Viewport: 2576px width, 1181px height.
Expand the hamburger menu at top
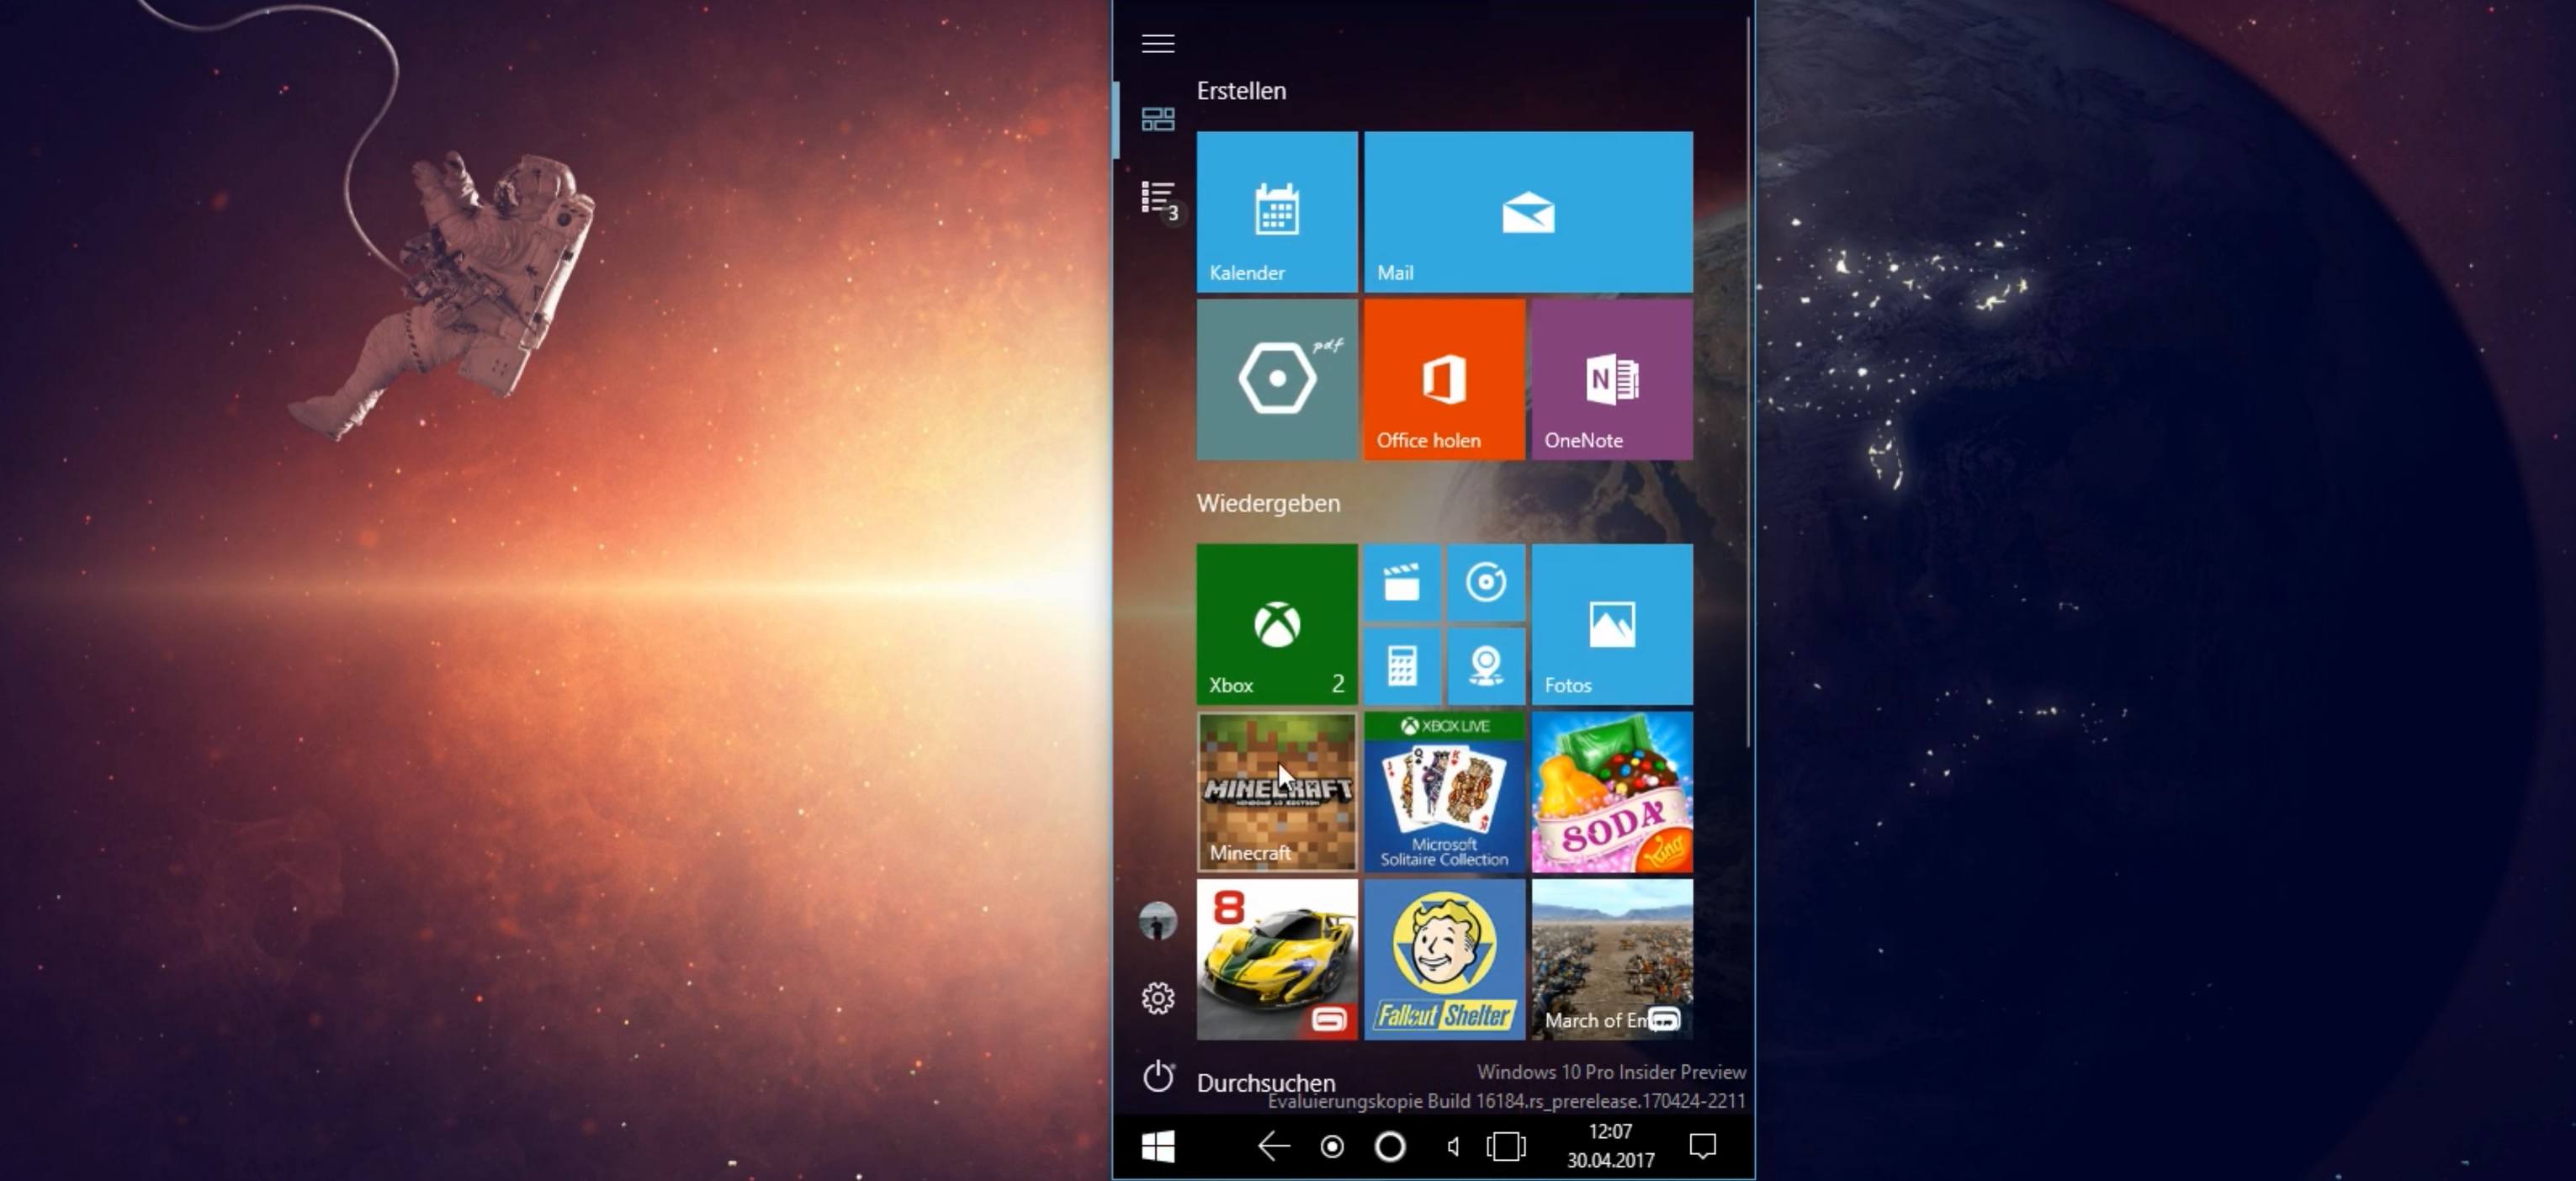coord(1157,43)
